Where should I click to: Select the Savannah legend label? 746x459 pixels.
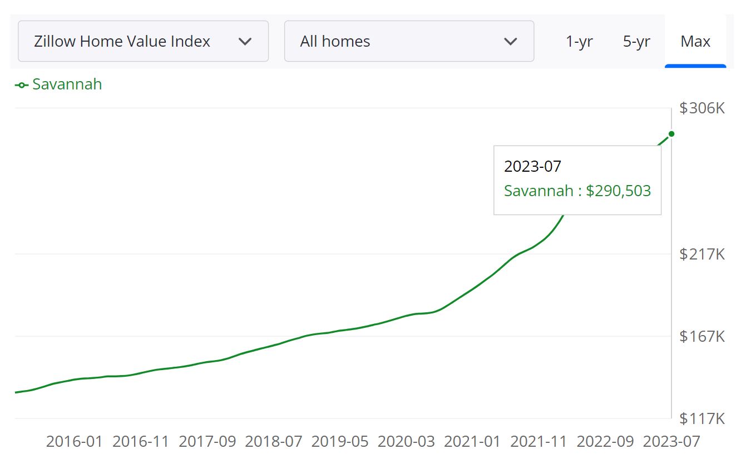click(x=67, y=84)
